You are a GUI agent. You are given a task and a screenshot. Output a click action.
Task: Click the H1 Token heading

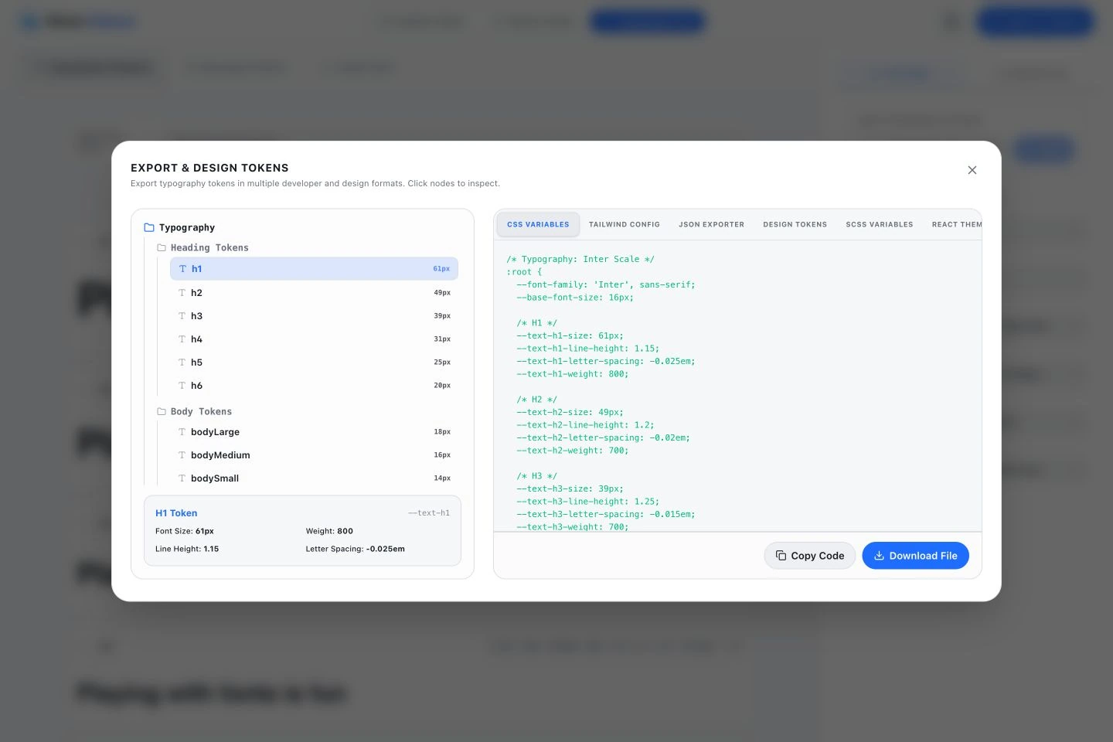tap(176, 513)
